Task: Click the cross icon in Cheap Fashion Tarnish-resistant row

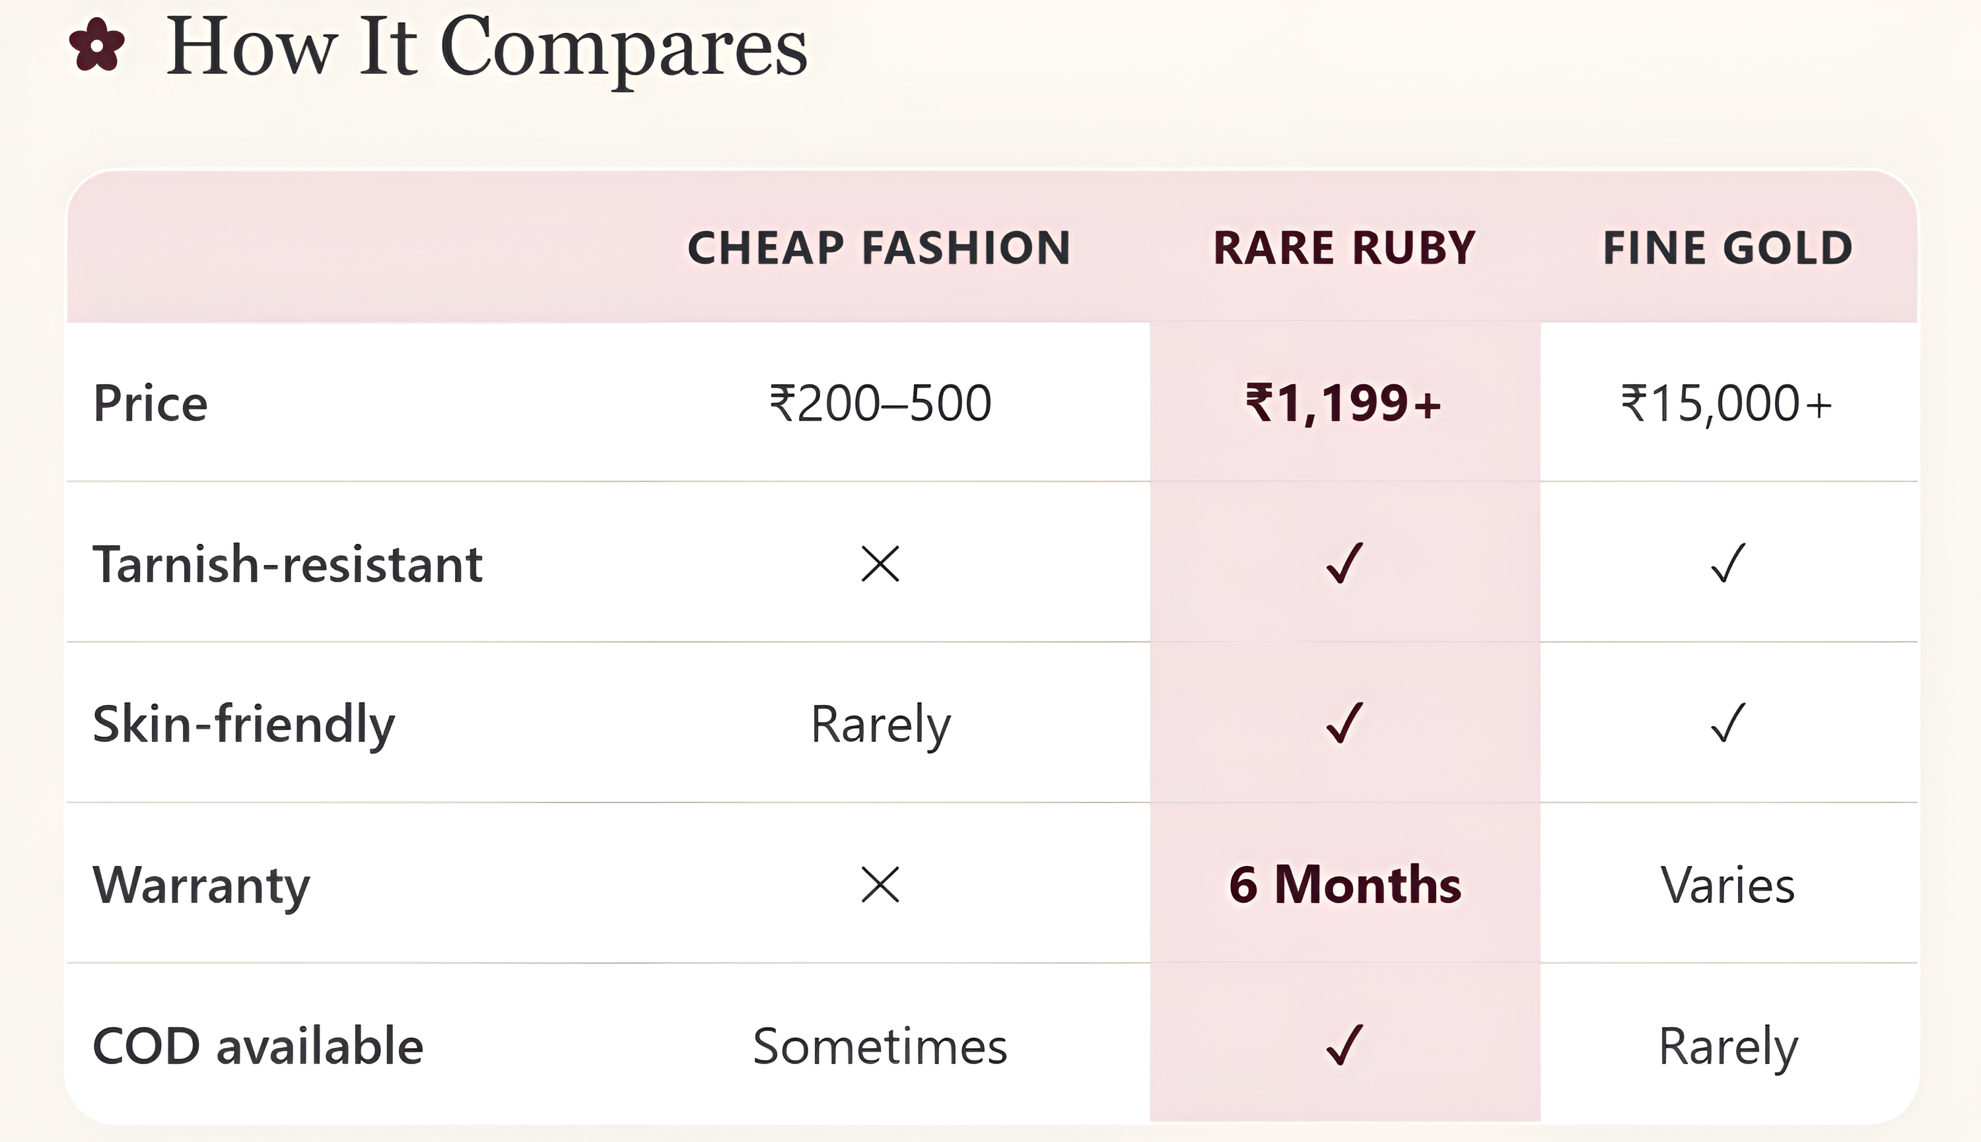Action: coord(880,564)
